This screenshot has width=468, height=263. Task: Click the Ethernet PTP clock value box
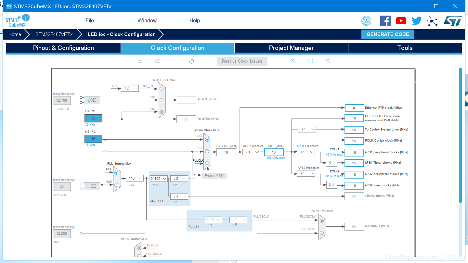(354, 108)
